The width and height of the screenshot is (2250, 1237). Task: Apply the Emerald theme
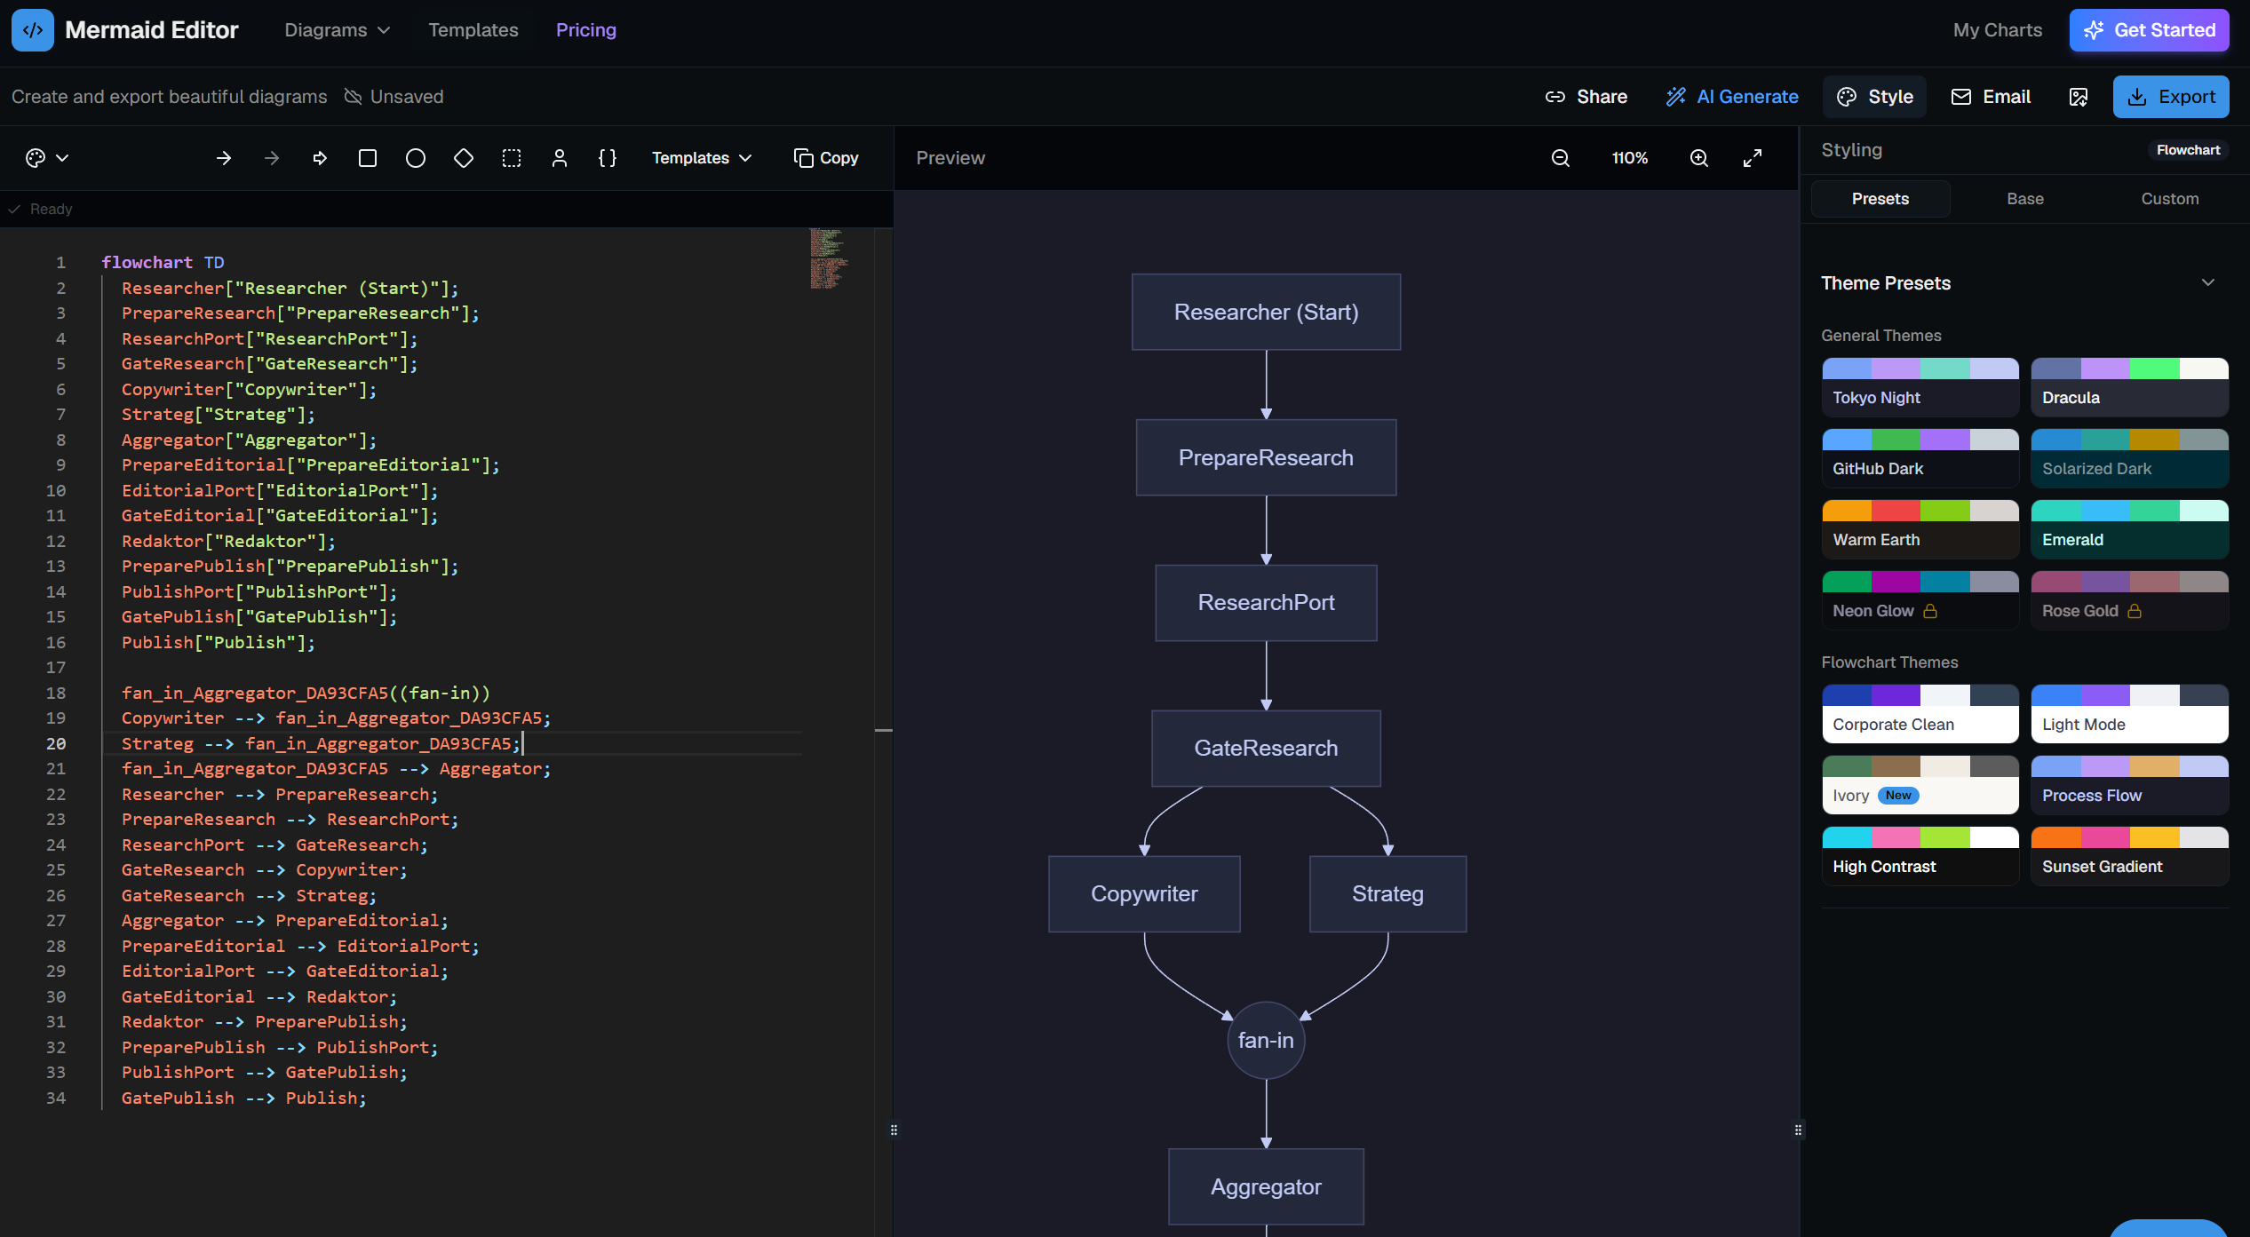[2129, 529]
